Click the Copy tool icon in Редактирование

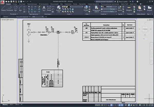[29, 9]
